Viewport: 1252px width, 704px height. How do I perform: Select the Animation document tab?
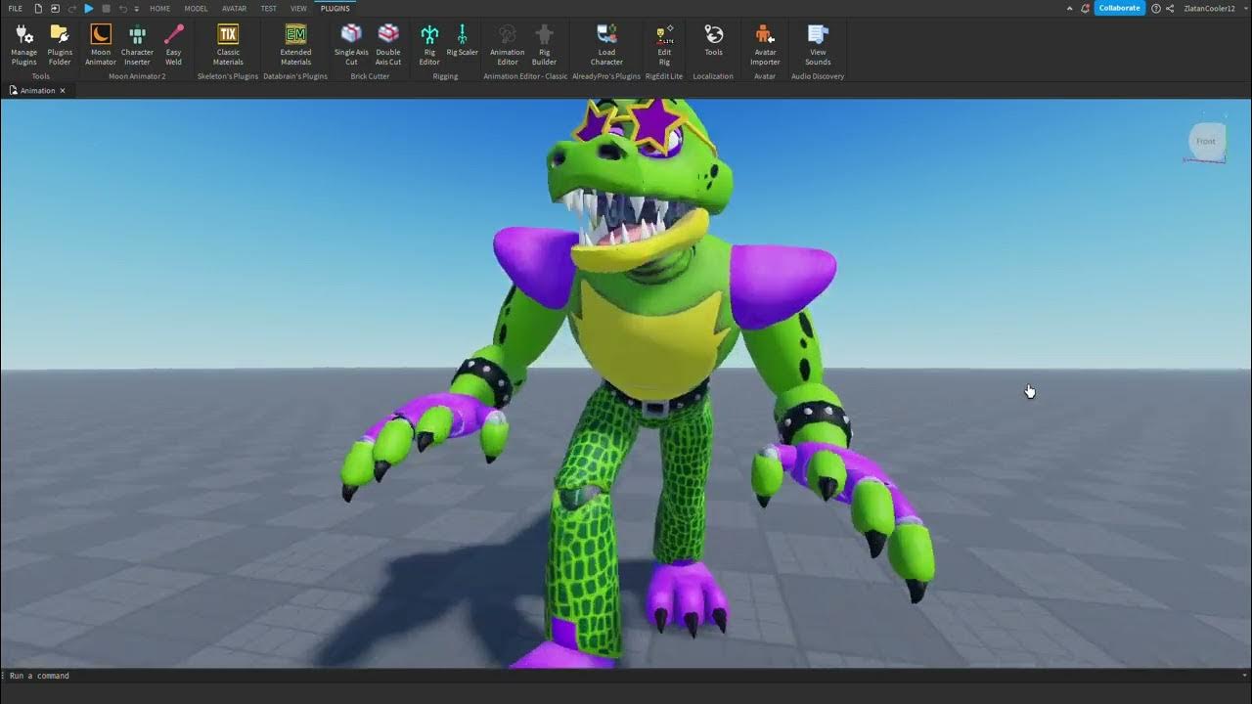(x=37, y=90)
